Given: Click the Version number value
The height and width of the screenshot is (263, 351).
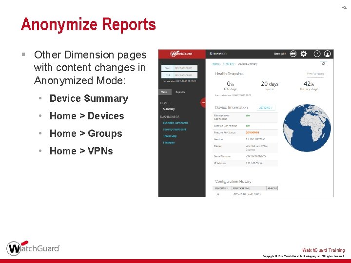Looking at the screenshot, I should click(x=255, y=139).
